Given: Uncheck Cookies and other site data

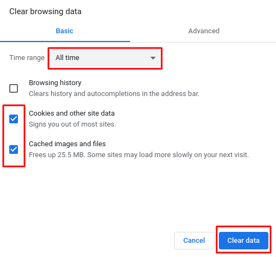Looking at the screenshot, I should pyautogui.click(x=14, y=119).
